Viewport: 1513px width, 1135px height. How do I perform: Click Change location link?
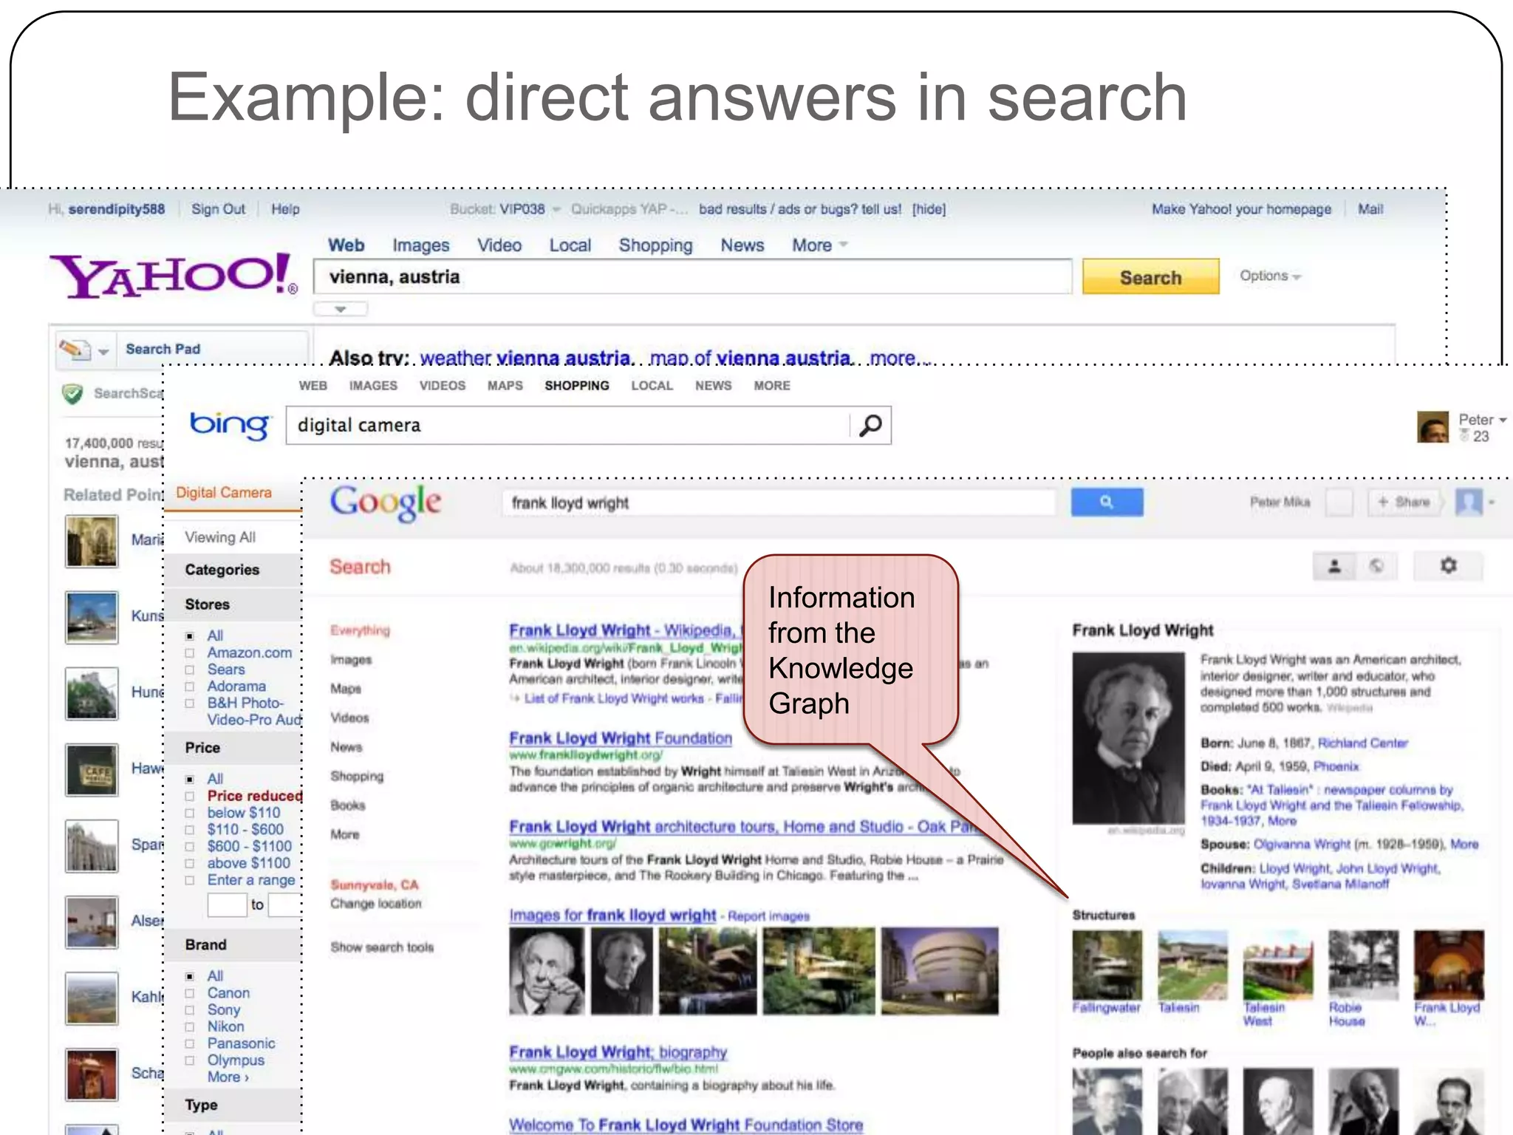coord(375,904)
